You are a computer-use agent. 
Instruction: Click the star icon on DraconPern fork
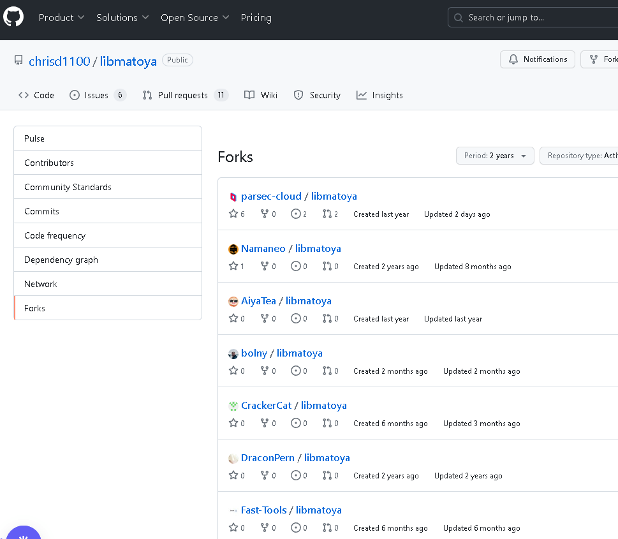coord(233,475)
